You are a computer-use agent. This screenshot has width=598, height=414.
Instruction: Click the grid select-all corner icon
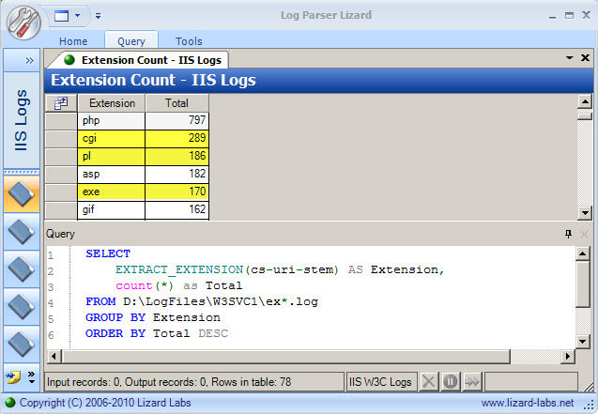[61, 103]
